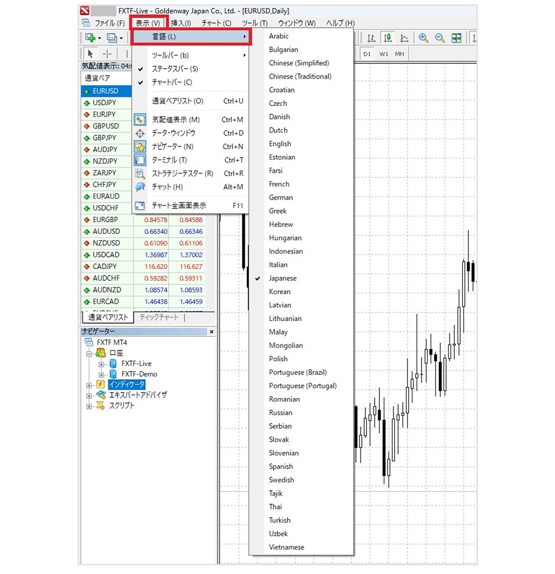Toggle the チャートバー (C) checkmark

[141, 82]
